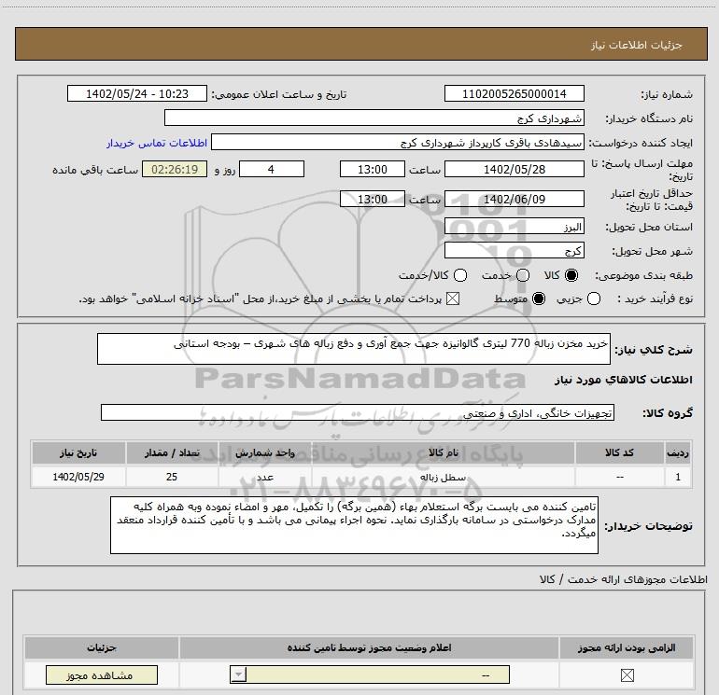
Task: Click the general need description text box
Action: point(354,349)
